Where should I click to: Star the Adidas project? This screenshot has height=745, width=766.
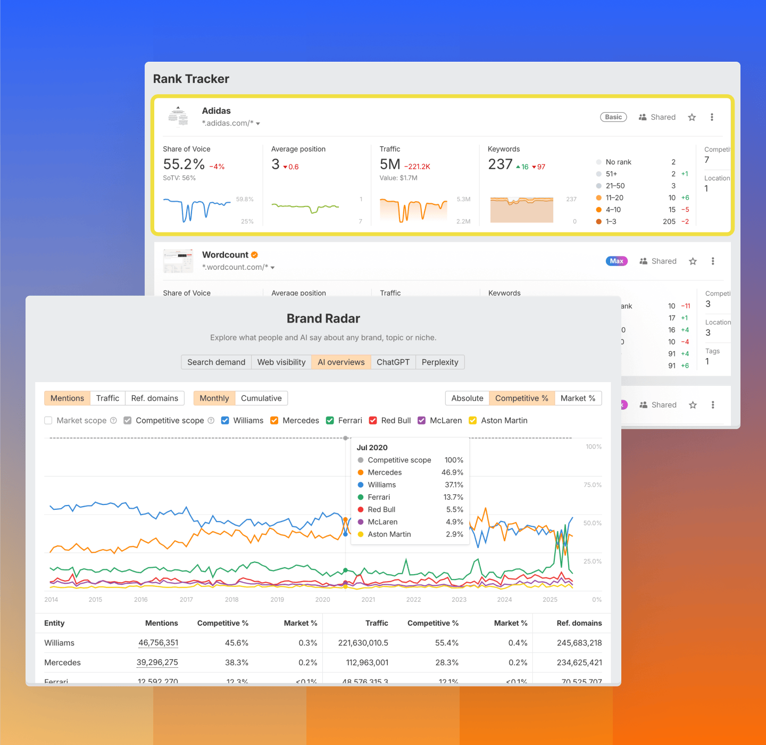click(692, 117)
